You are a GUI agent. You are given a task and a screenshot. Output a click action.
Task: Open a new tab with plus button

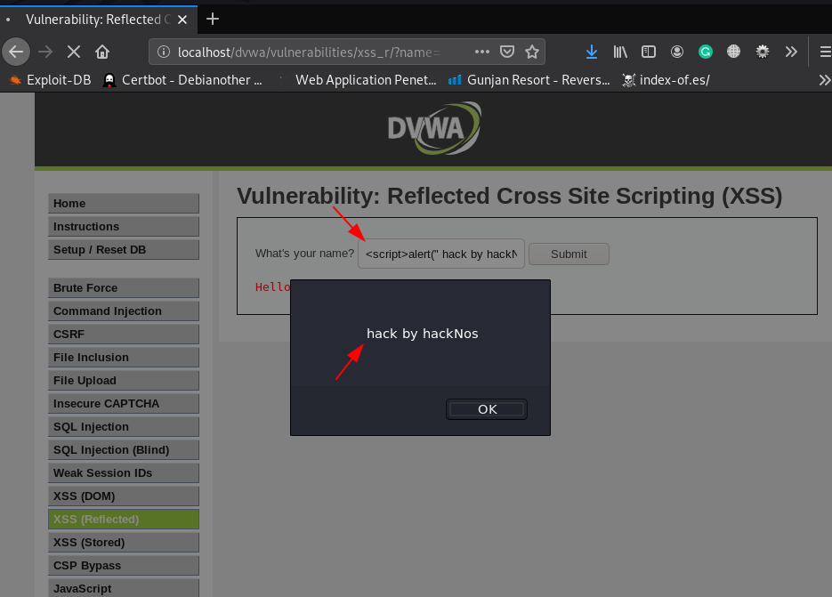click(x=213, y=19)
